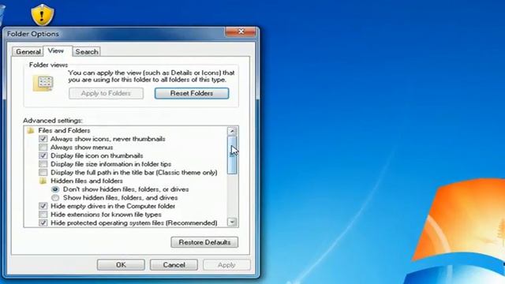The width and height of the screenshot is (505, 284).
Task: Click the Files and Folders folder icon
Action: 31,130
